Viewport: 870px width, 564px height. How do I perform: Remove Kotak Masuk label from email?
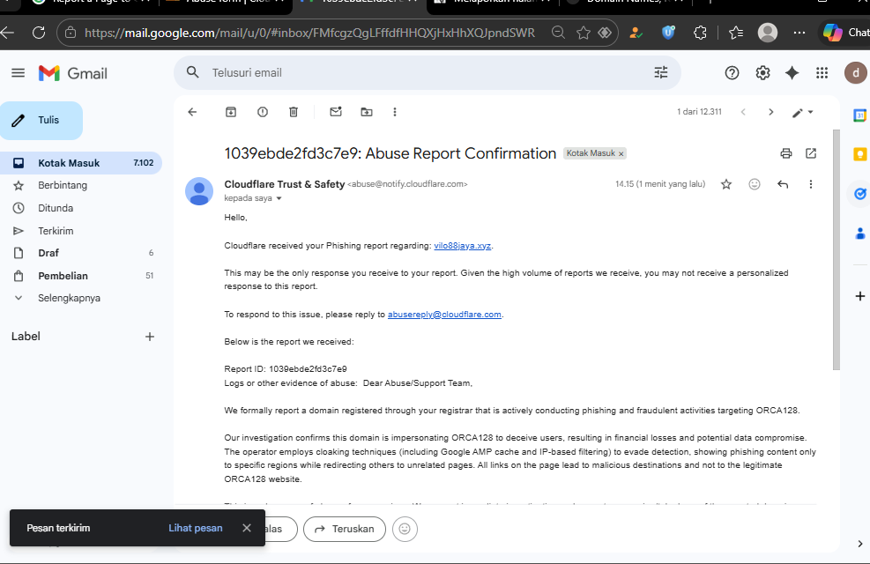(x=621, y=153)
